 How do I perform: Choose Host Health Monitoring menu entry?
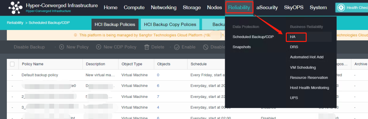point(309,88)
